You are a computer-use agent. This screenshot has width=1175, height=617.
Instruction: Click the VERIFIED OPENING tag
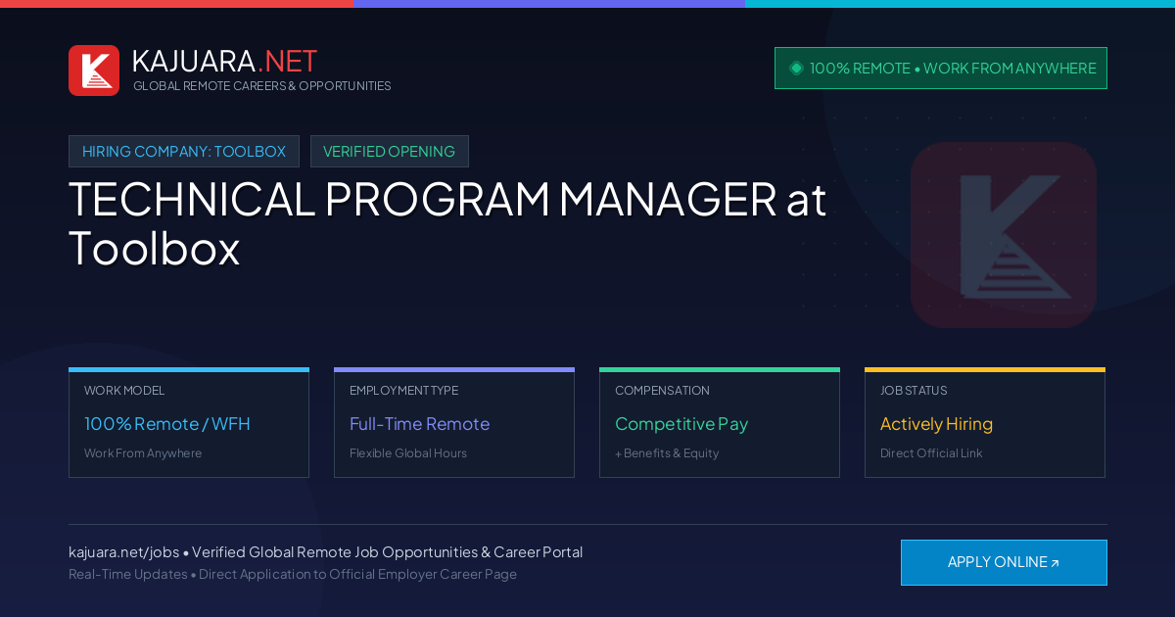[x=390, y=152]
